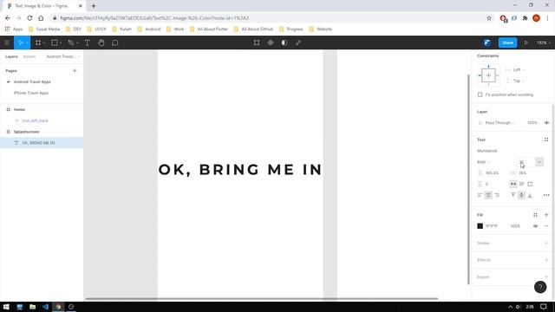Image resolution: width=555 pixels, height=312 pixels.
Task: Switch to Assets tab
Action: coord(29,56)
